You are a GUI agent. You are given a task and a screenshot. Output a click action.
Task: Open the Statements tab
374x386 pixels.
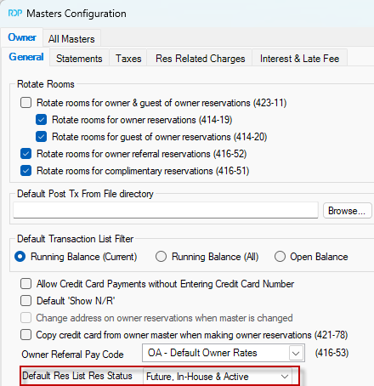79,59
